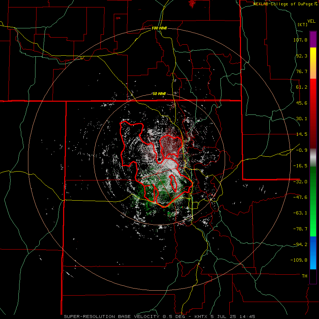Click the 61.2 velocity scale value

click(x=302, y=87)
